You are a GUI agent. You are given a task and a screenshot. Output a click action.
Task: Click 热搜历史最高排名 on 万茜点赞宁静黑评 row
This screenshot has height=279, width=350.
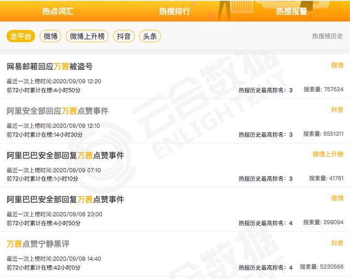(266, 267)
